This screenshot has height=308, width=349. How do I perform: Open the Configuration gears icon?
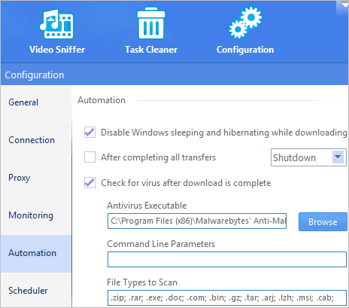pyautogui.click(x=245, y=23)
